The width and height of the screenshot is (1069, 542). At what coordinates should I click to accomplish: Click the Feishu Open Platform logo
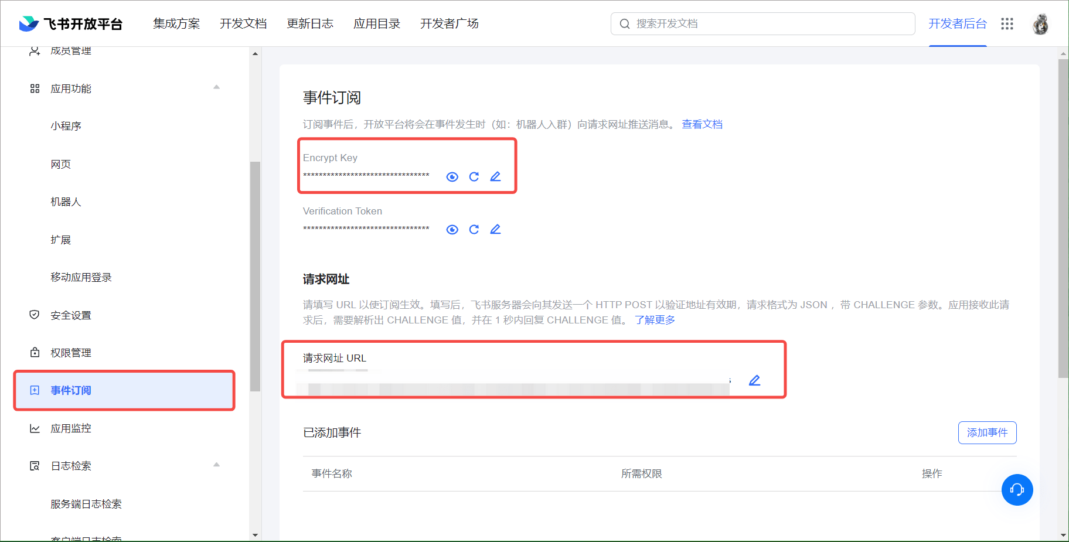[71, 24]
